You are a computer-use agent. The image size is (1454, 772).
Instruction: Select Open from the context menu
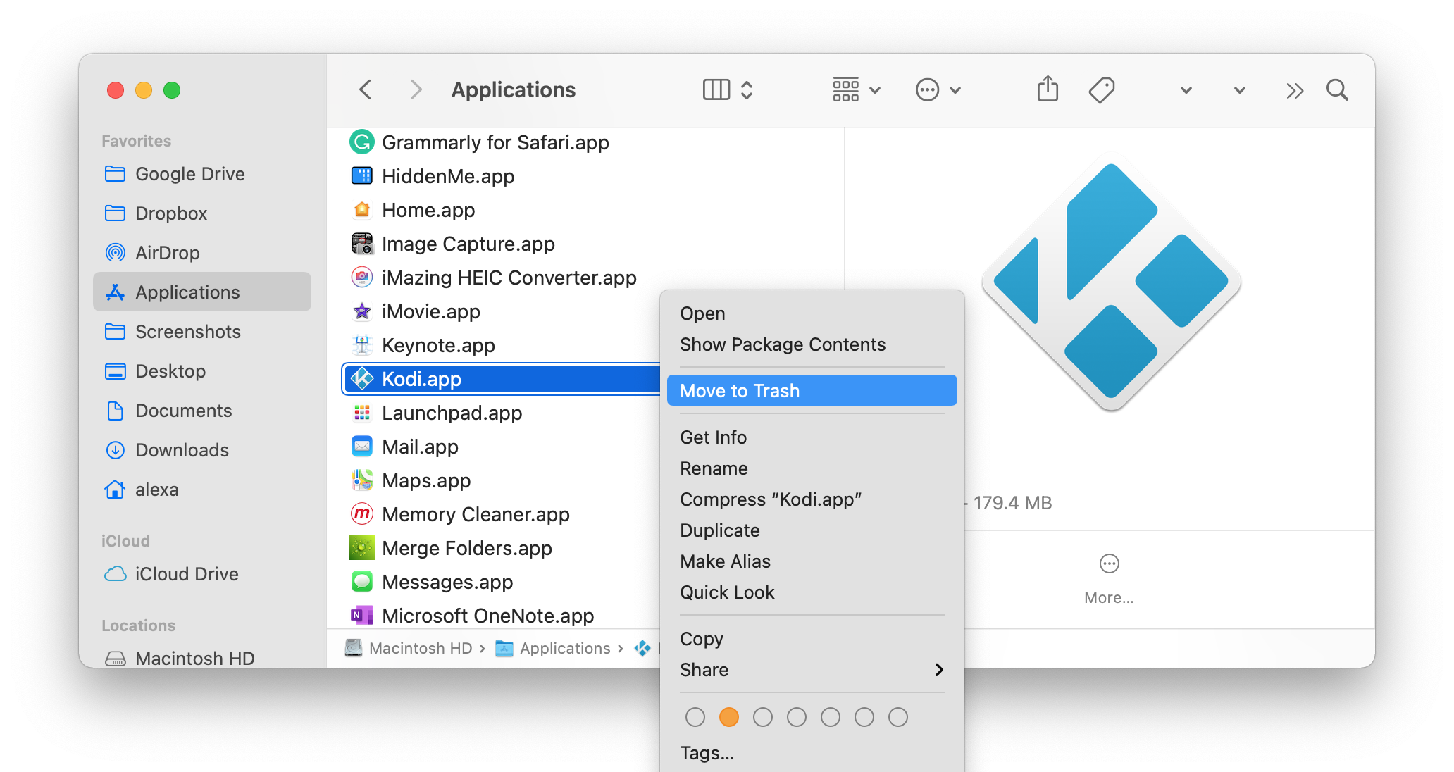[702, 311]
